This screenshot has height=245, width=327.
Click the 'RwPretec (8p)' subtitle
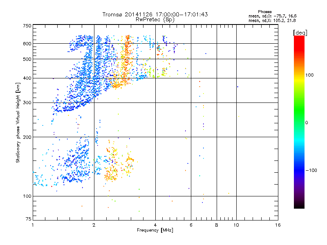coord(155,20)
